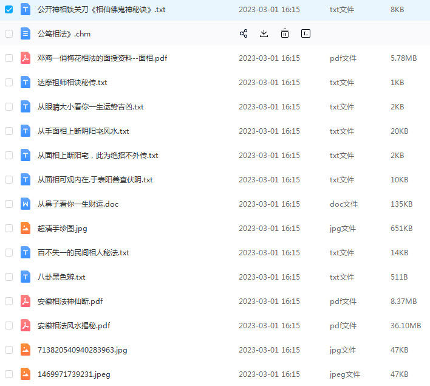Open 从面相可观内在.于表阳善查伏阴.txt
The image size is (430, 386).
(x=95, y=180)
